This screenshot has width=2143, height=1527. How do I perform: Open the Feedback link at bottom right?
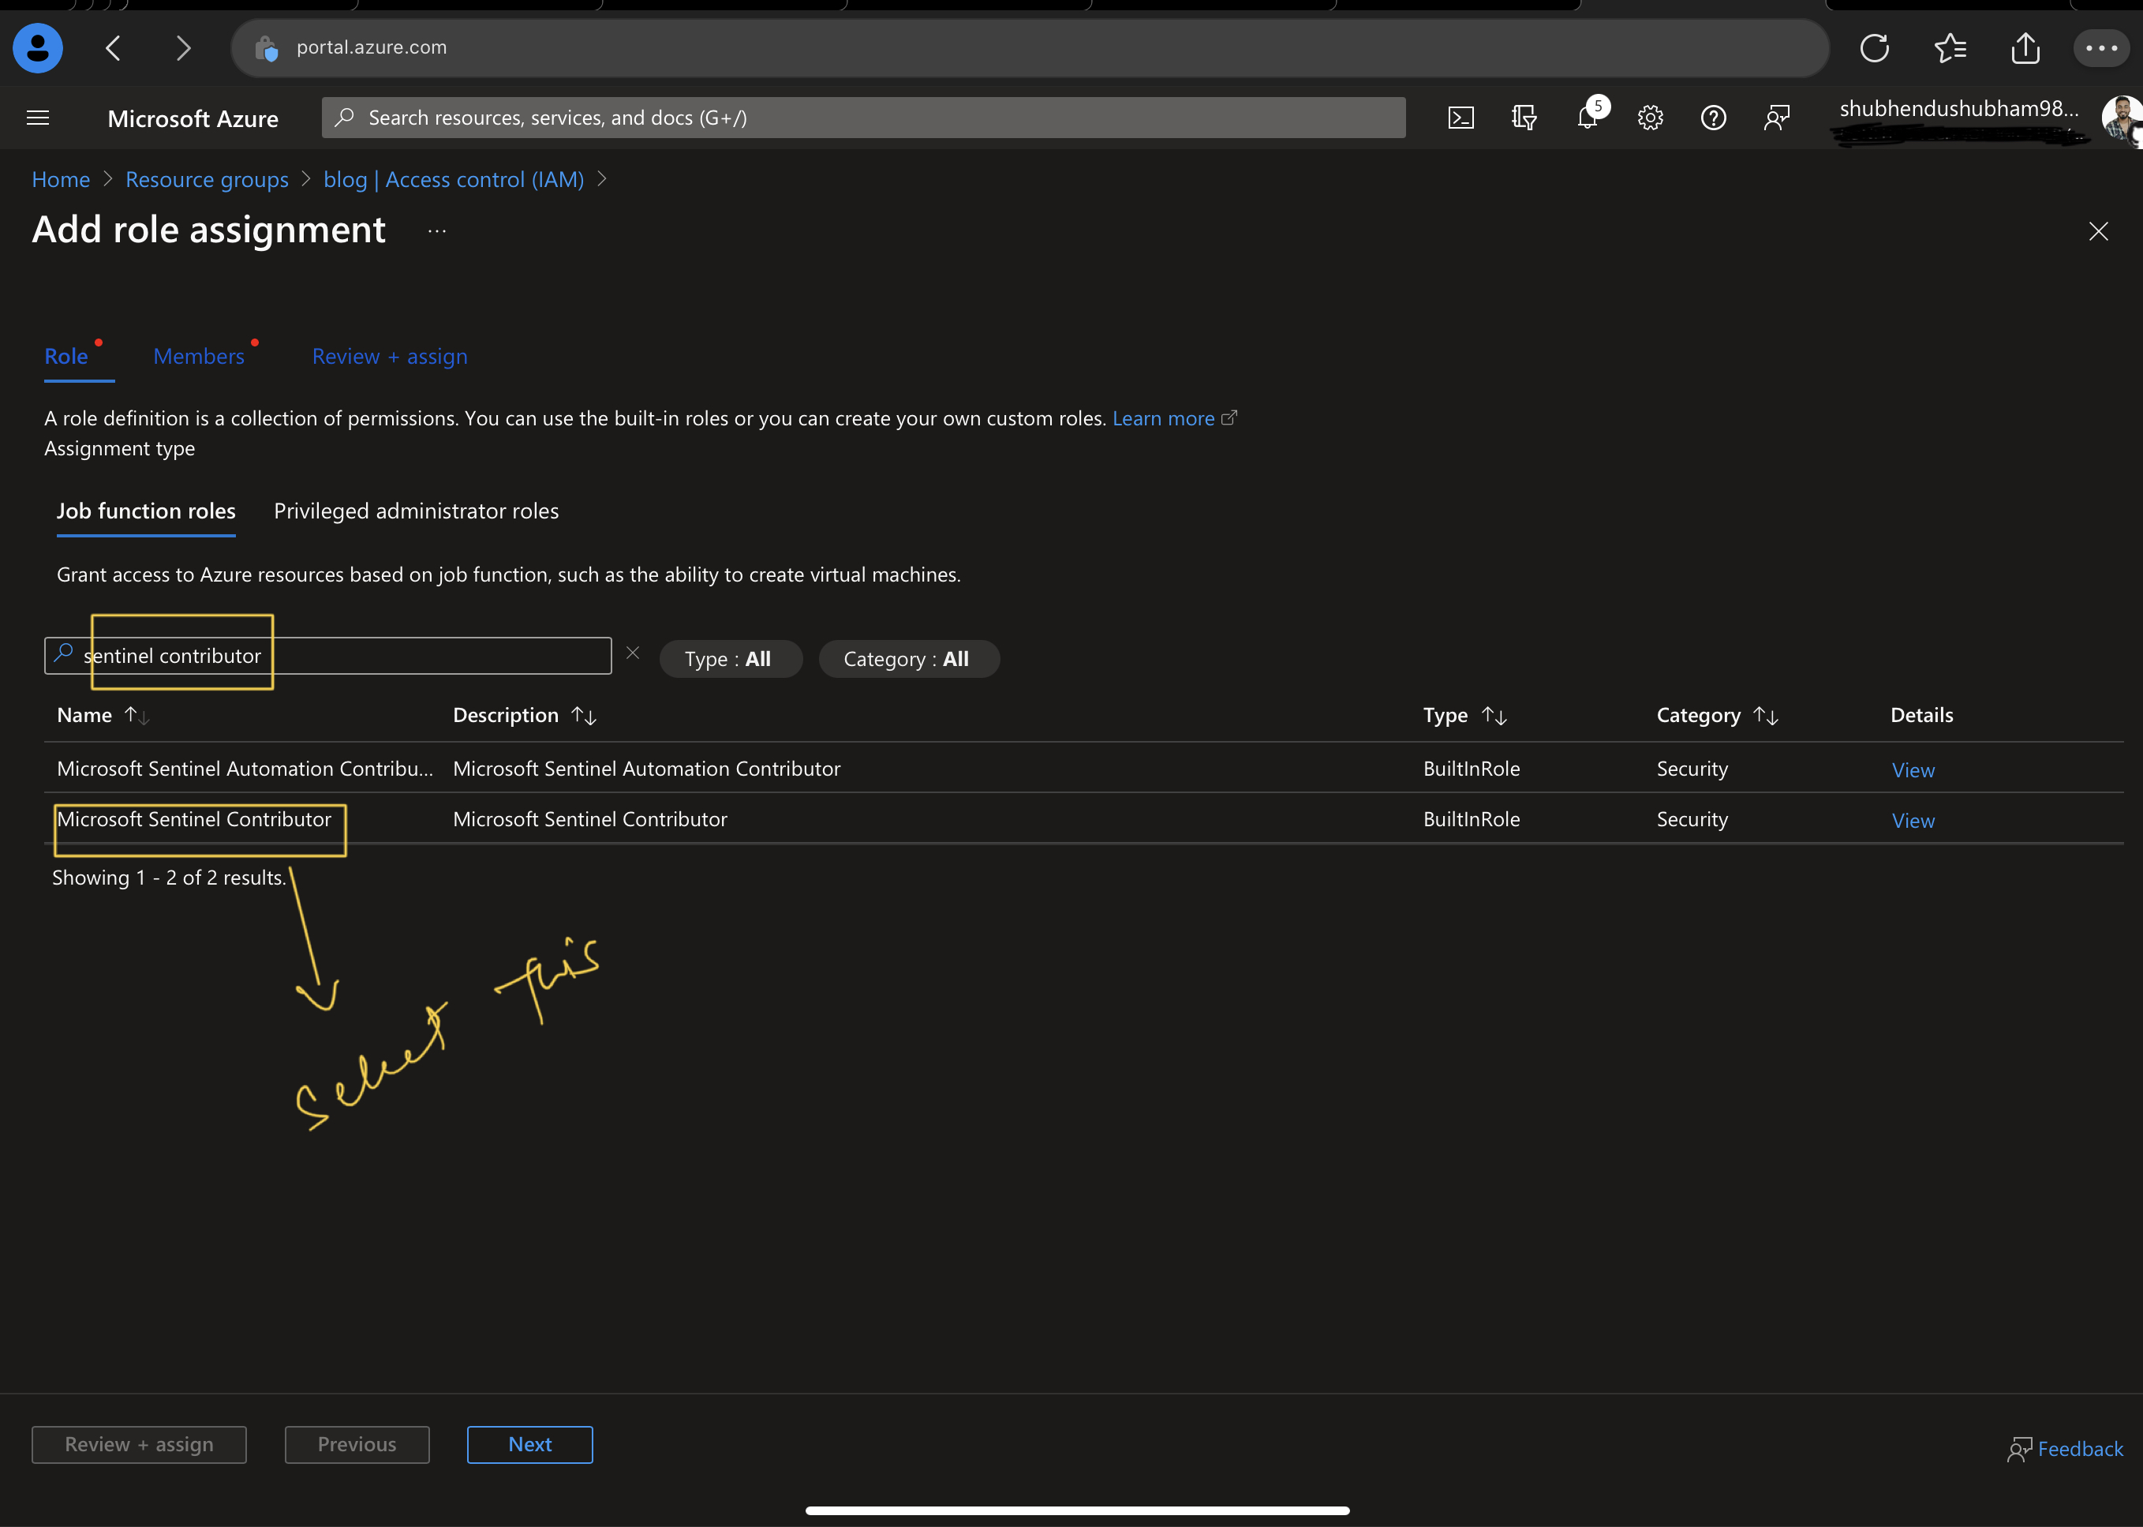click(x=2065, y=1449)
